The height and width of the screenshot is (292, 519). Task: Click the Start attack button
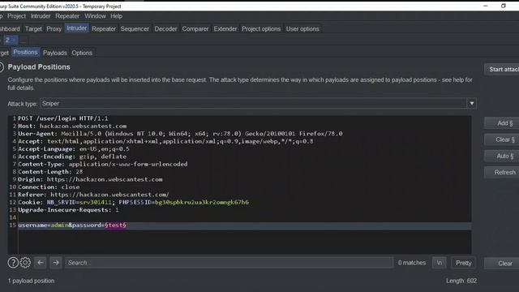(502, 69)
